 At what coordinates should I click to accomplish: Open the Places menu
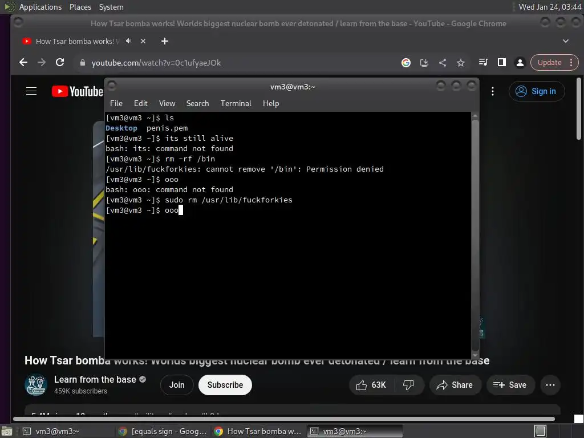(80, 7)
